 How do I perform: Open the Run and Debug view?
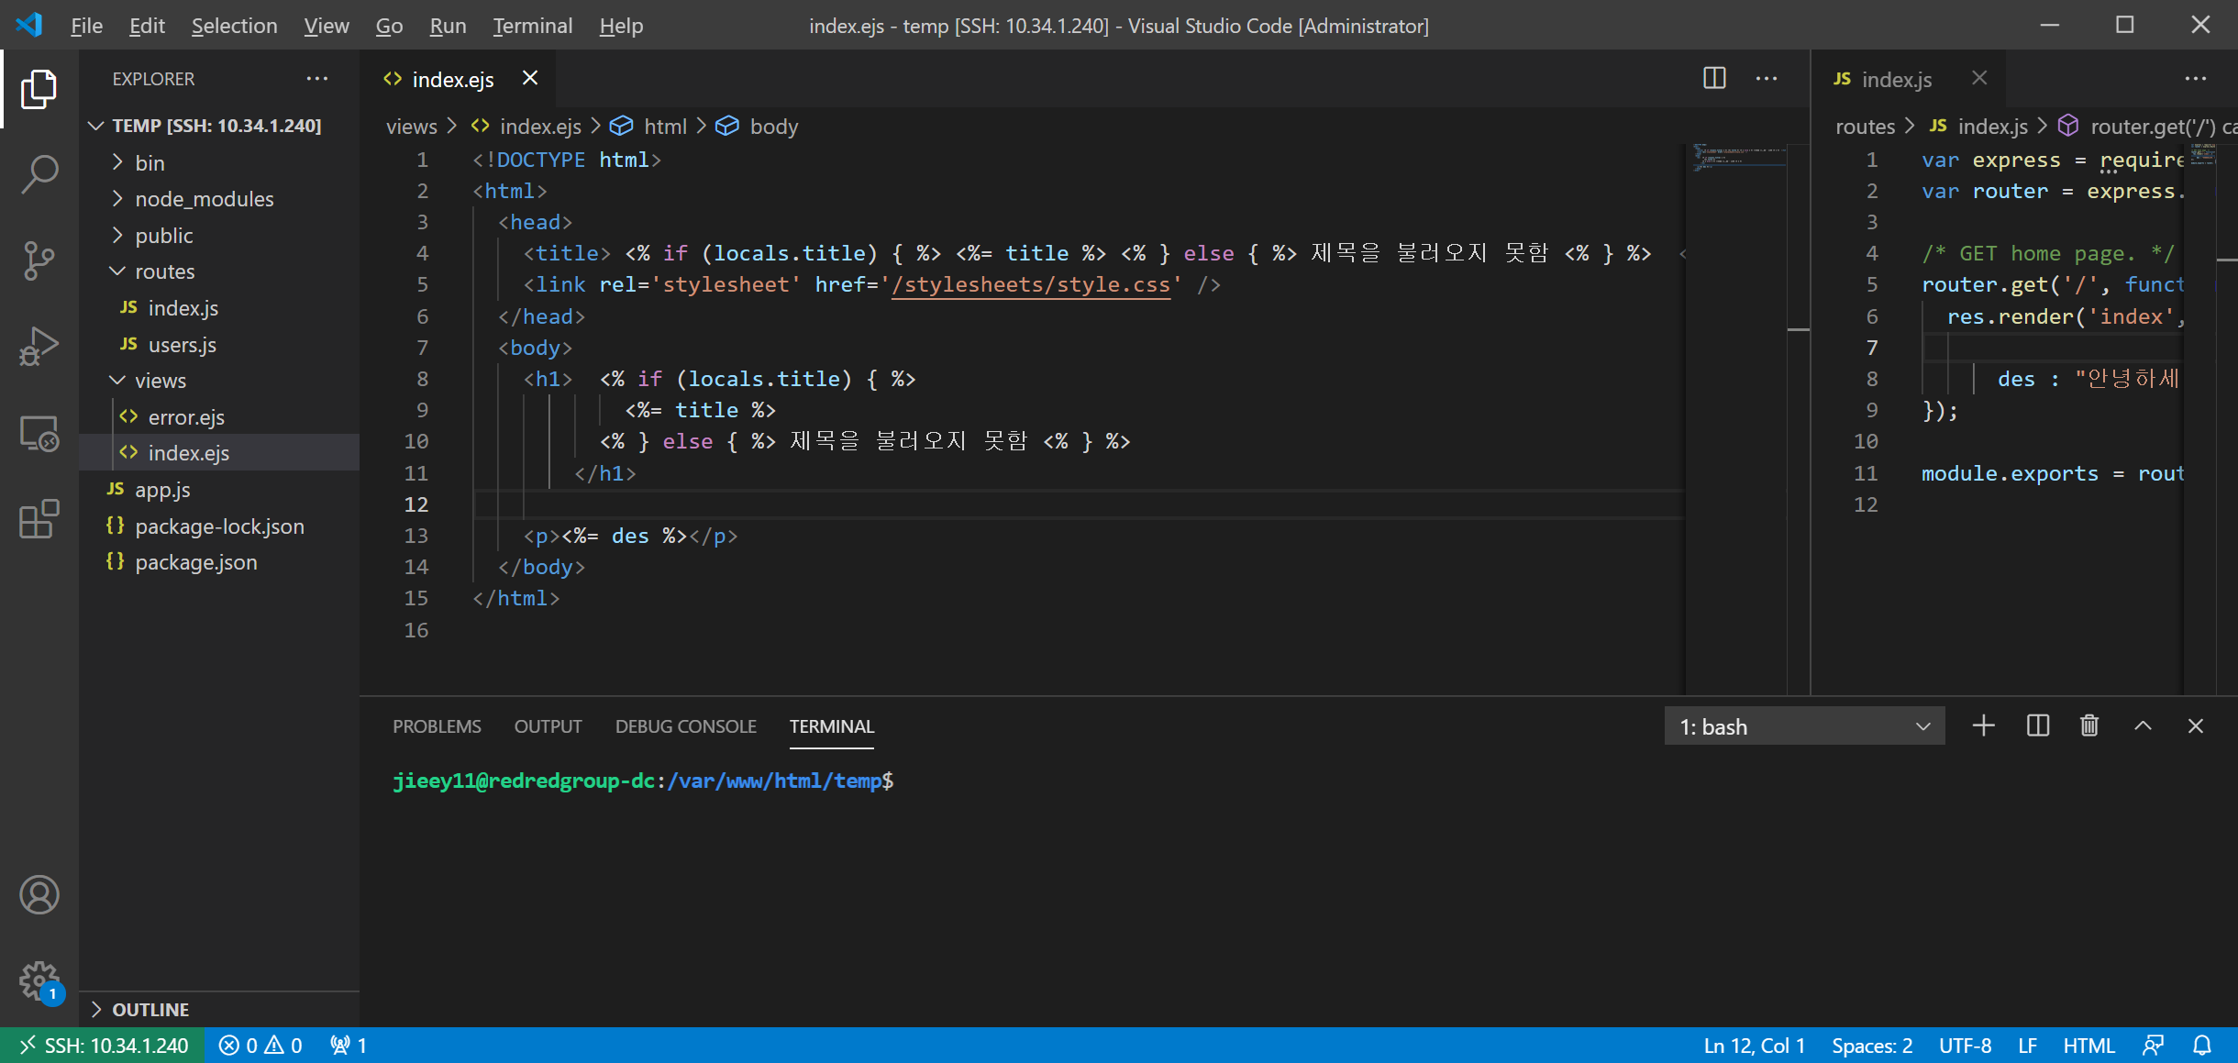[39, 347]
